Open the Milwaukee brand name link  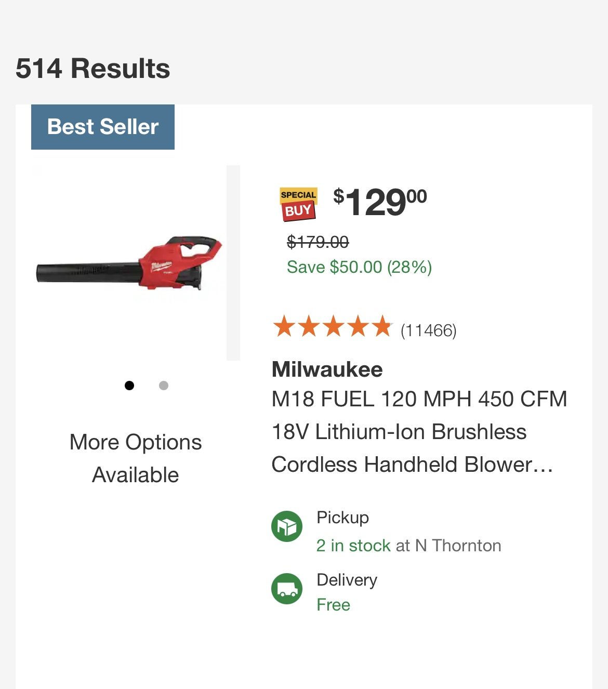327,369
